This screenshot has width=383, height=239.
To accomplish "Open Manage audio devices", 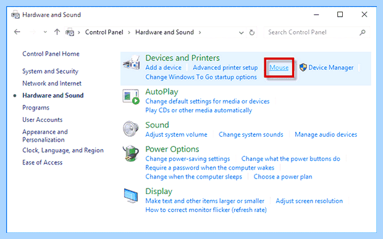I will coord(326,134).
